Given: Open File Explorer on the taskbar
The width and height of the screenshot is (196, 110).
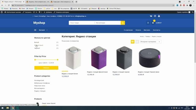Looking at the screenshot, I should tap(8, 108).
